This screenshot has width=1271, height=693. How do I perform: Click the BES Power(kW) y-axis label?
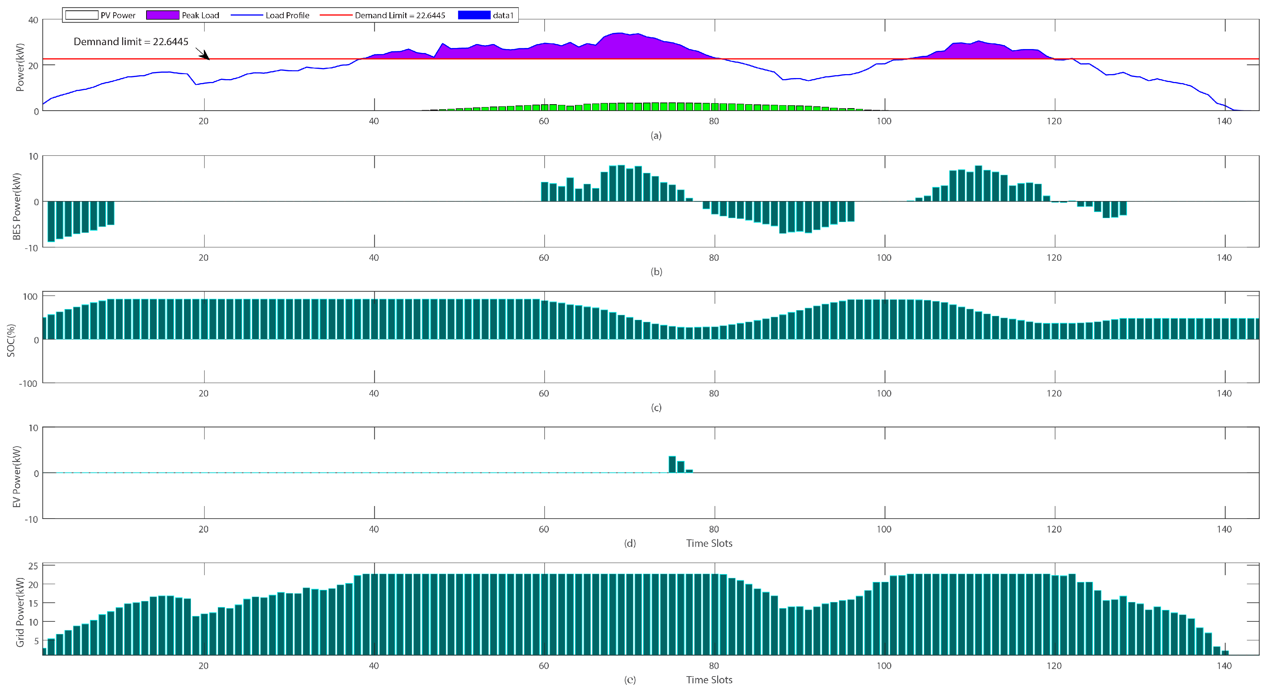(17, 206)
